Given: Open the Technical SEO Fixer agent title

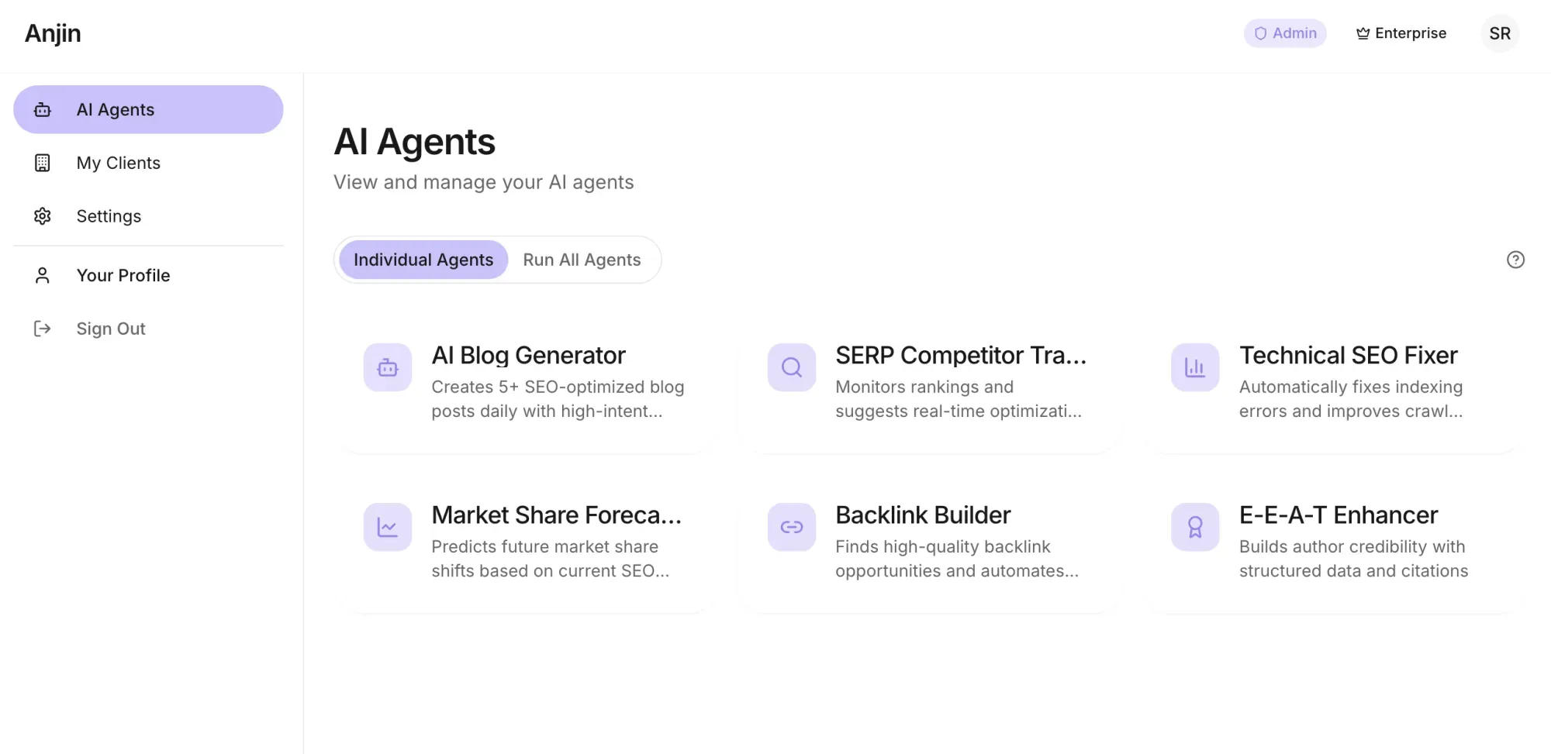Looking at the screenshot, I should (1348, 355).
